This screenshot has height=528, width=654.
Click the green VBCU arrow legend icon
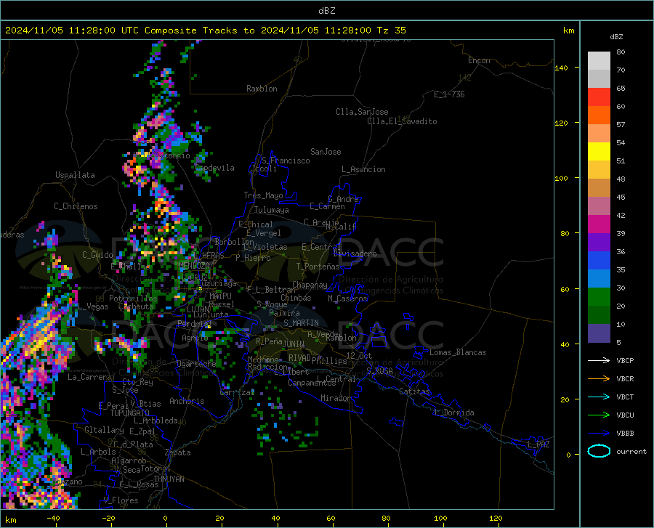pyautogui.click(x=599, y=415)
